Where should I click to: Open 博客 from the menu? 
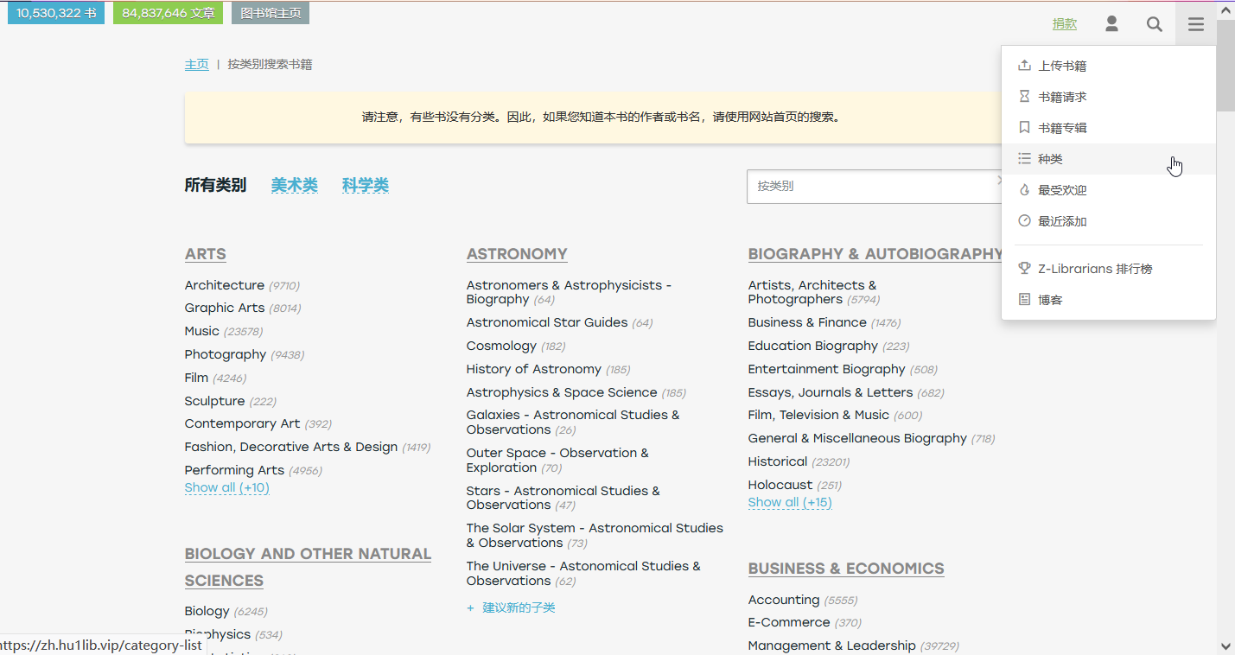click(x=1050, y=300)
